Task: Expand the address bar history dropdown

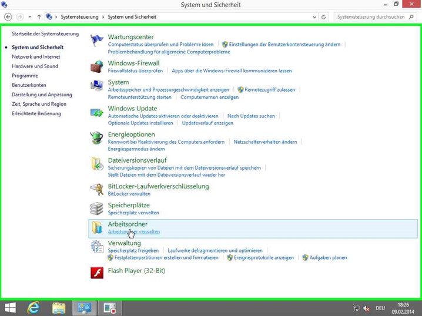Action: 314,17
